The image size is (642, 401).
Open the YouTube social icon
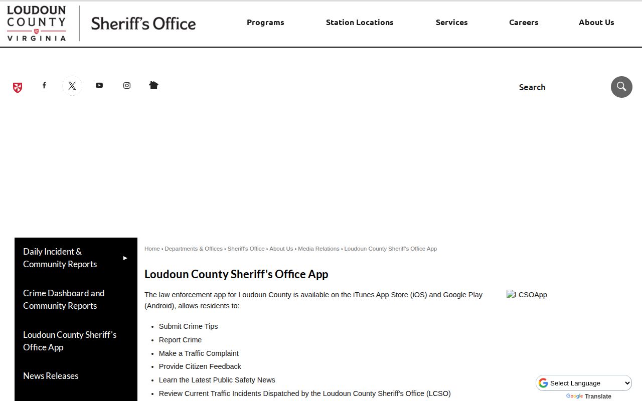coord(99,86)
